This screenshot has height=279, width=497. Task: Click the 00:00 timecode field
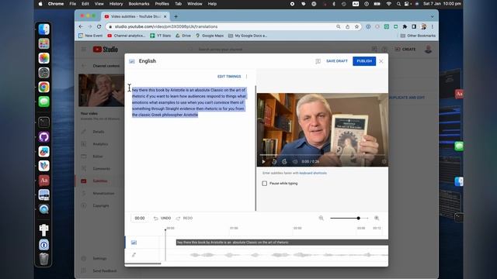point(140,219)
